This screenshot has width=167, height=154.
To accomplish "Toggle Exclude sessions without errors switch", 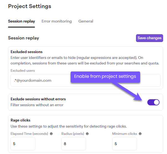I will (153, 102).
